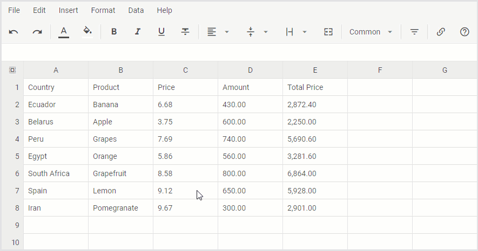Click the insert link icon
This screenshot has width=478, height=251.
point(441,32)
